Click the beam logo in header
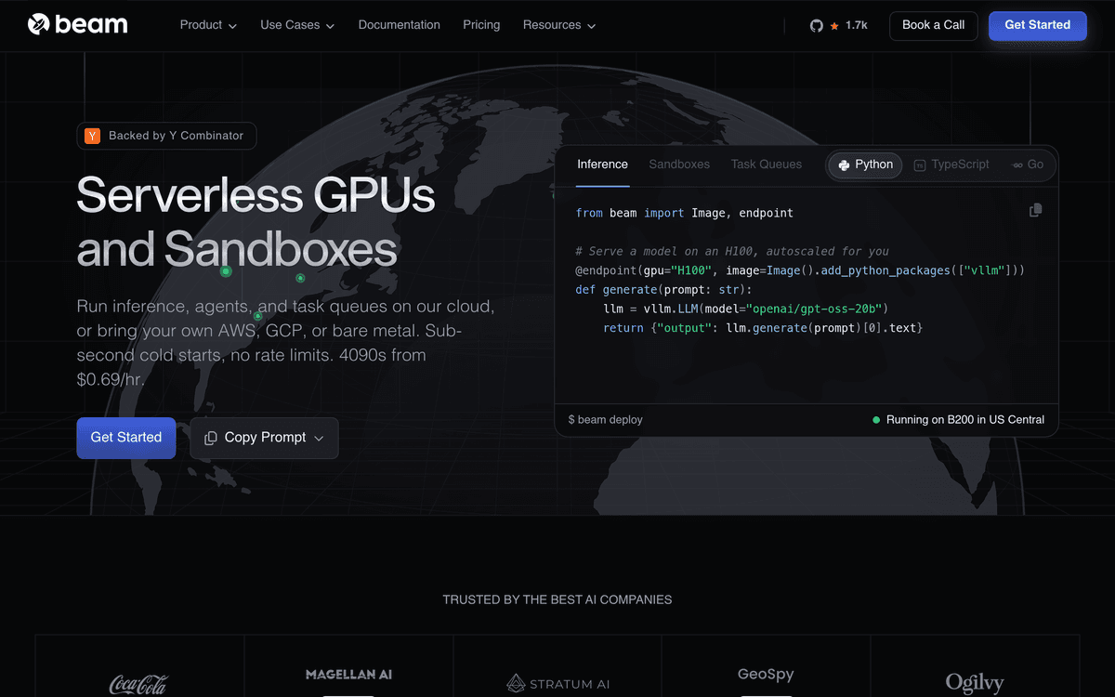This screenshot has width=1115, height=697. [x=77, y=24]
